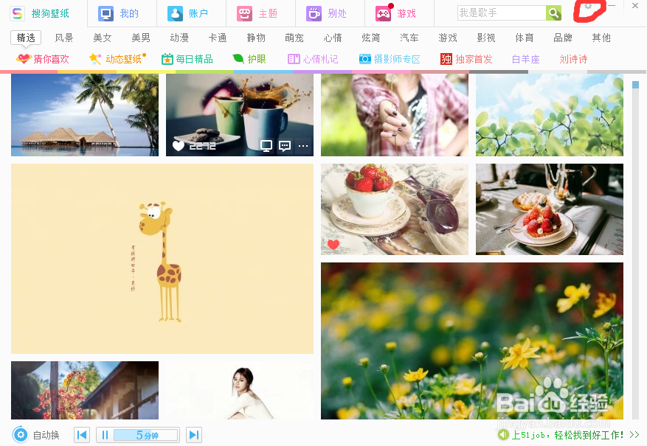Open the girl holding dandelion wallpaper
This screenshot has width=647, height=446.
395,115
